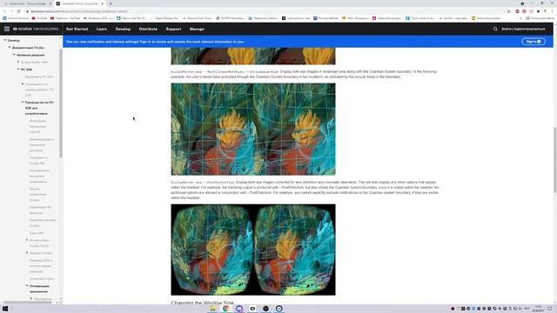
Task: Open the Learn menu
Action: pos(102,29)
